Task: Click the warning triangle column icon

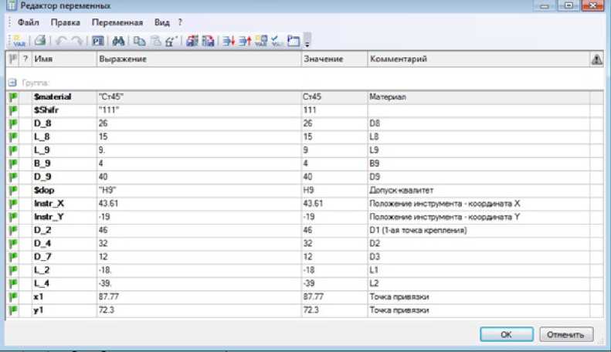Action: coord(596,59)
